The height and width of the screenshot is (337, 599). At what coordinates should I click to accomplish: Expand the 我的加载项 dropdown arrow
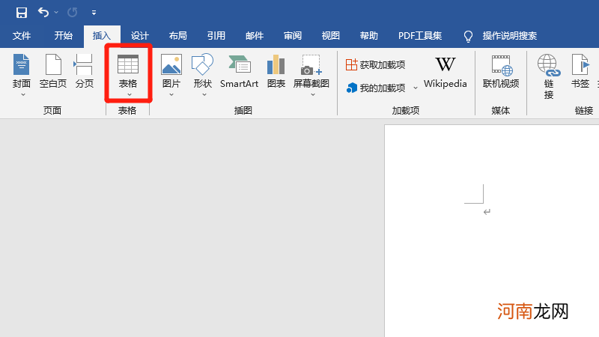(x=416, y=88)
